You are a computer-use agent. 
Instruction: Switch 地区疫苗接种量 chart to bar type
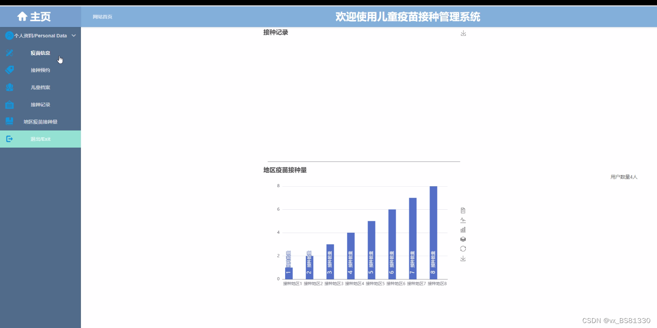click(x=463, y=229)
